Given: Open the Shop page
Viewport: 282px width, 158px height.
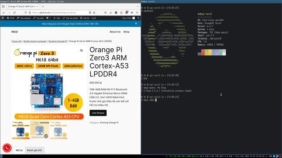Looking at the screenshot, I should [x=126, y=32].
